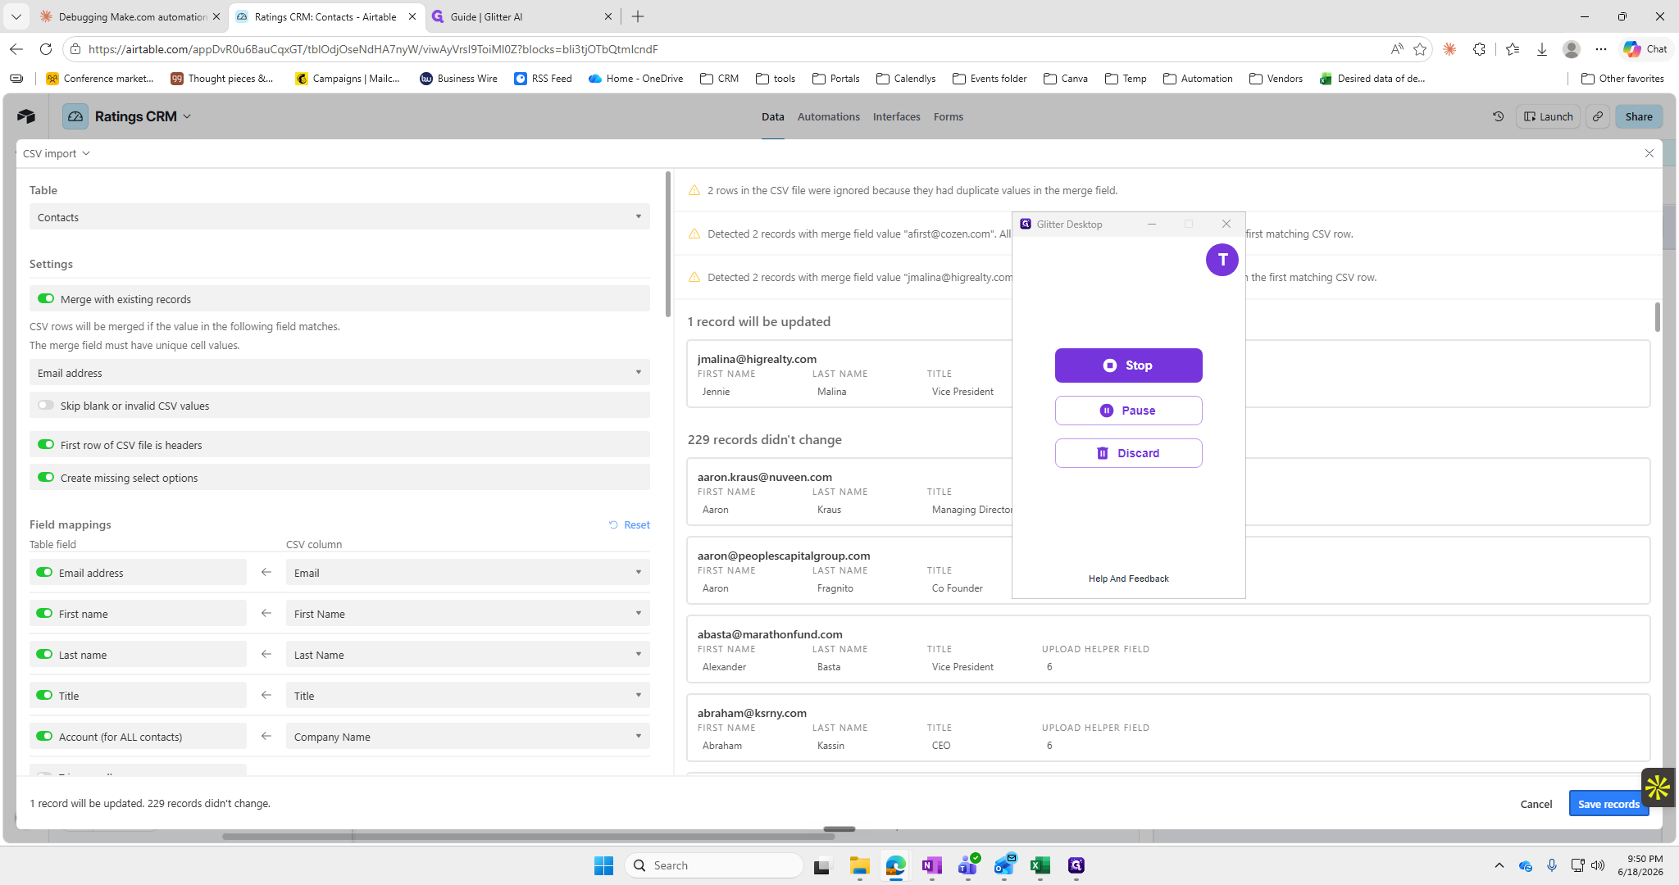Toggle Merge with existing records

46,299
